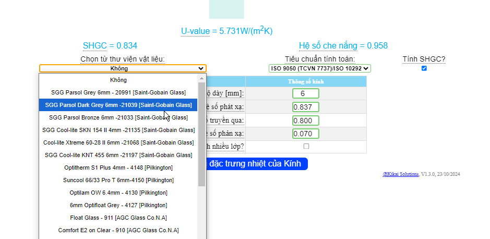490x239 pixels.
Task: Select SGG Cool-lite KNT 455 6mm
Action: pyautogui.click(x=118, y=155)
